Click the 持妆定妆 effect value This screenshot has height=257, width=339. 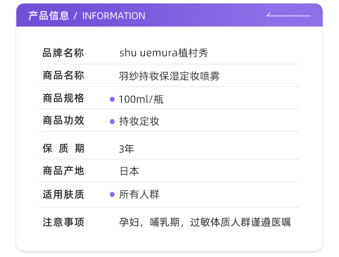coord(139,122)
